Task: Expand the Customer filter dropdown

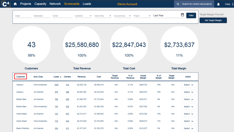Action: 83,16
